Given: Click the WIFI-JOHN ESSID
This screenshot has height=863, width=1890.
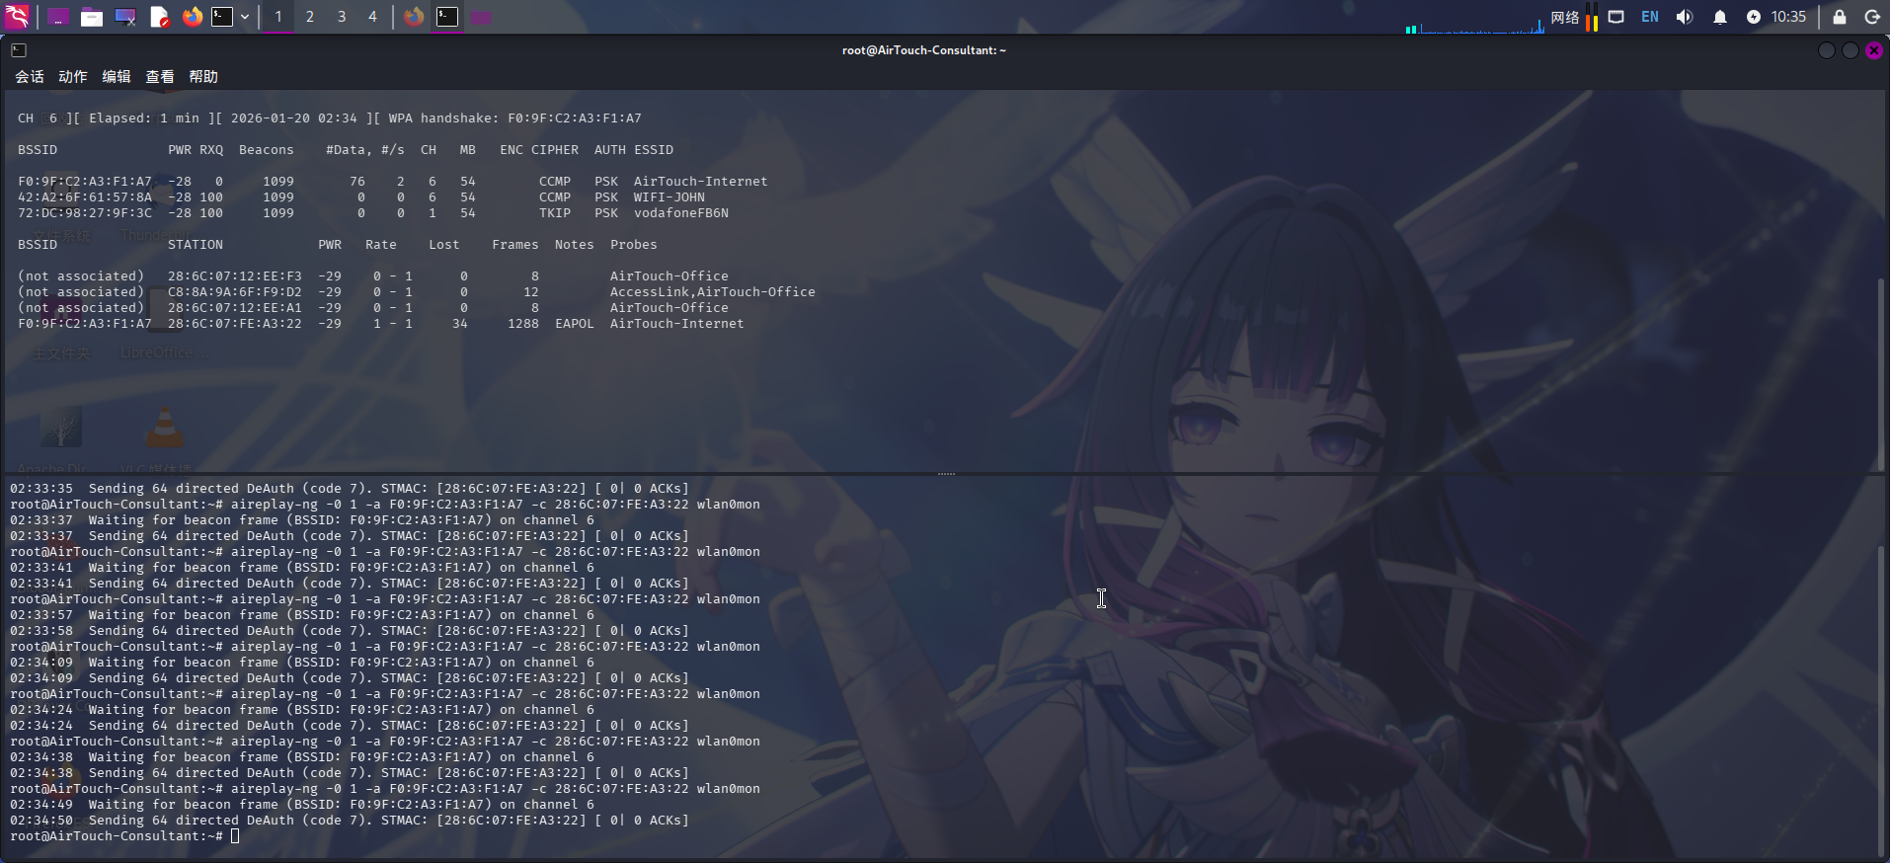Looking at the screenshot, I should tap(669, 197).
